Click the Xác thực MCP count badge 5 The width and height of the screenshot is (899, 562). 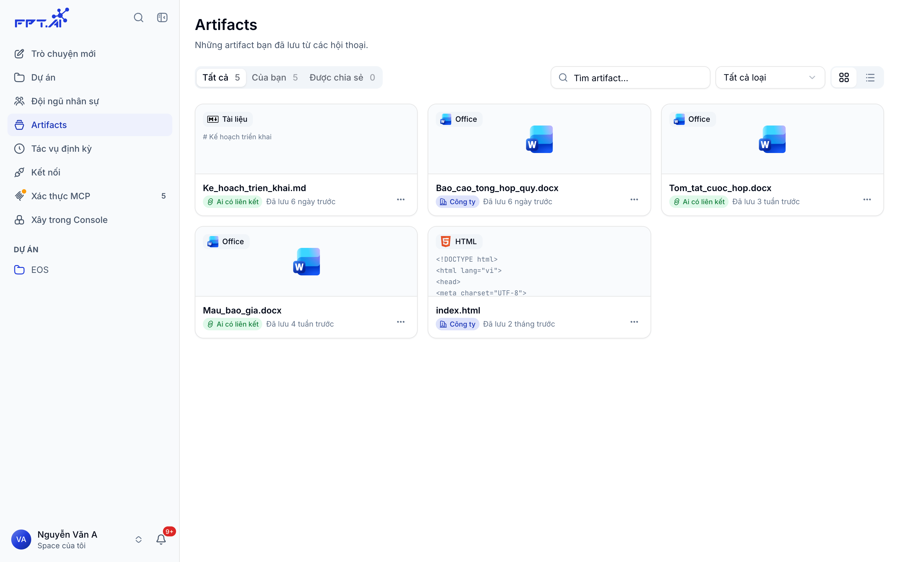click(164, 196)
